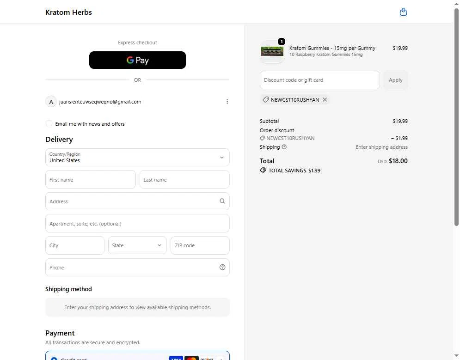Image resolution: width=460 pixels, height=360 pixels.
Task: Click the Express checkout label
Action: 137,43
